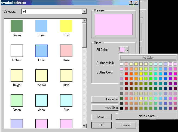Close the Symbol Selector window
The height and width of the screenshot is (132, 178).
(136, 3)
